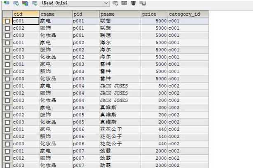The width and height of the screenshot is (253, 168).
Task: Select price 5000 in c003 p002 row
Action: point(154,57)
